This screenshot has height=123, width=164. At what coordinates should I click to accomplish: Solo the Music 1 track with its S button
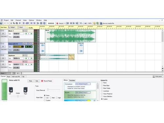coord(26,31)
